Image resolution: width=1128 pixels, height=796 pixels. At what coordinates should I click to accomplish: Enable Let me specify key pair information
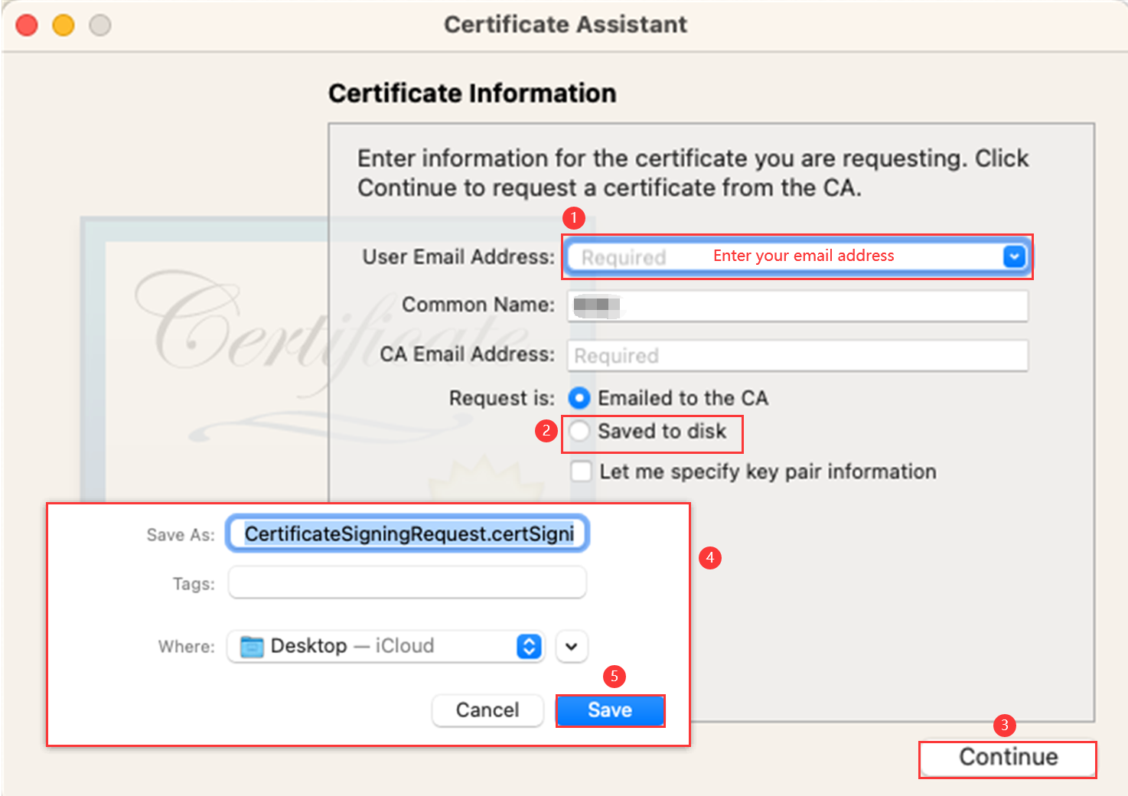click(x=581, y=471)
